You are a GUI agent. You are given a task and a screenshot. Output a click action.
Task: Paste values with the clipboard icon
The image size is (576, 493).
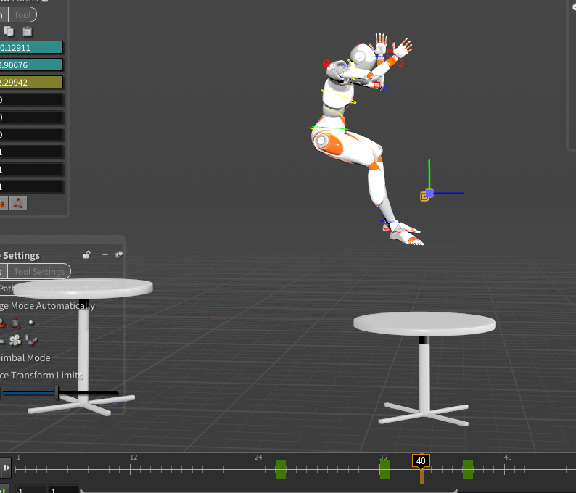click(x=27, y=32)
